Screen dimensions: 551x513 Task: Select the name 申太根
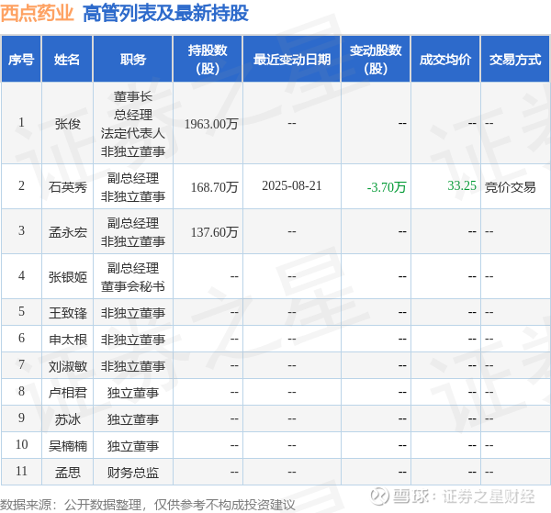pos(67,340)
